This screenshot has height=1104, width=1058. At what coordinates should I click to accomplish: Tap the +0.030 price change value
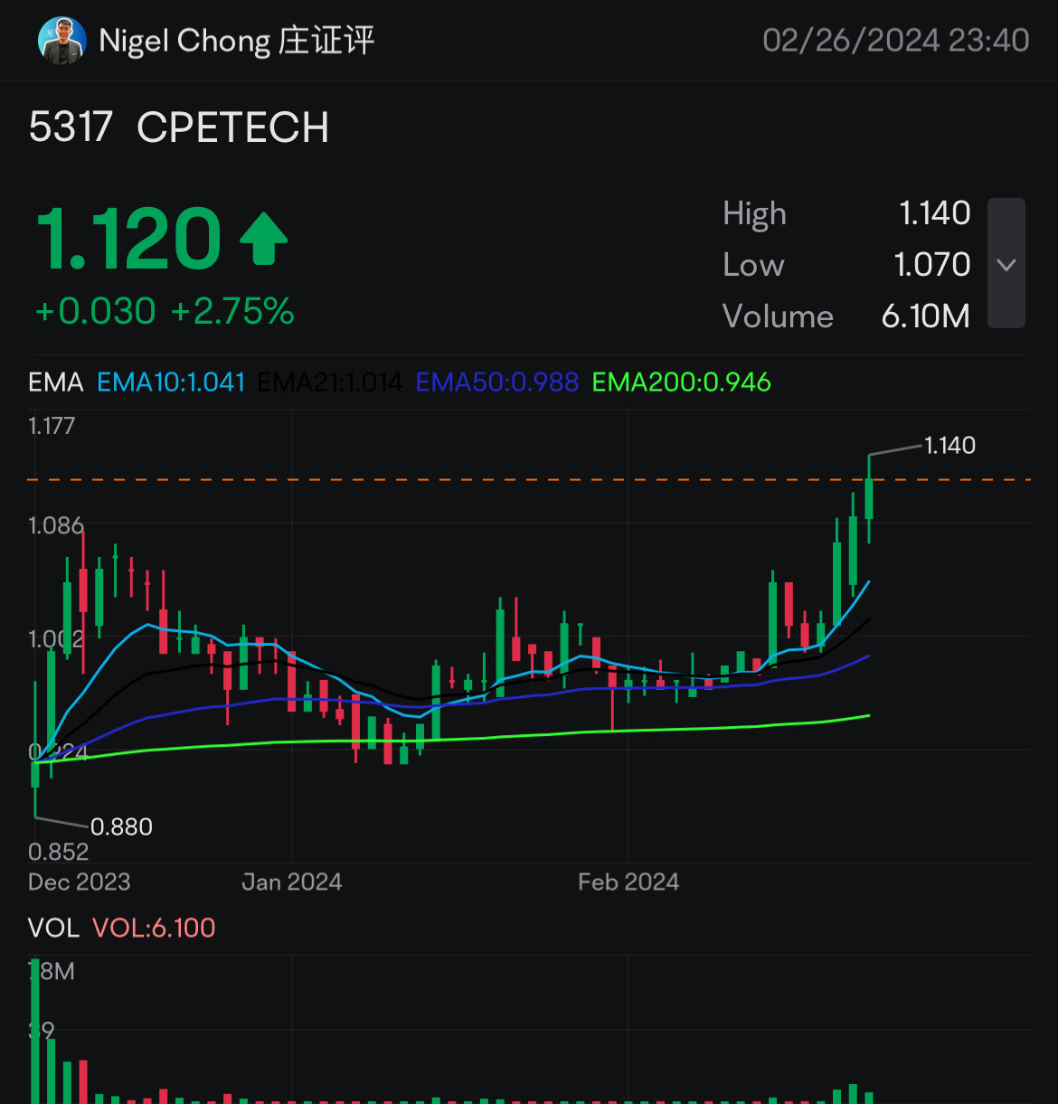(x=96, y=311)
